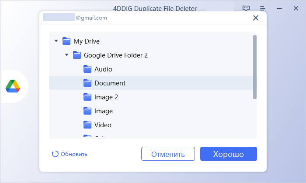The image size is (306, 183).
Task: Click the Image folder icon
Action: (x=87, y=111)
